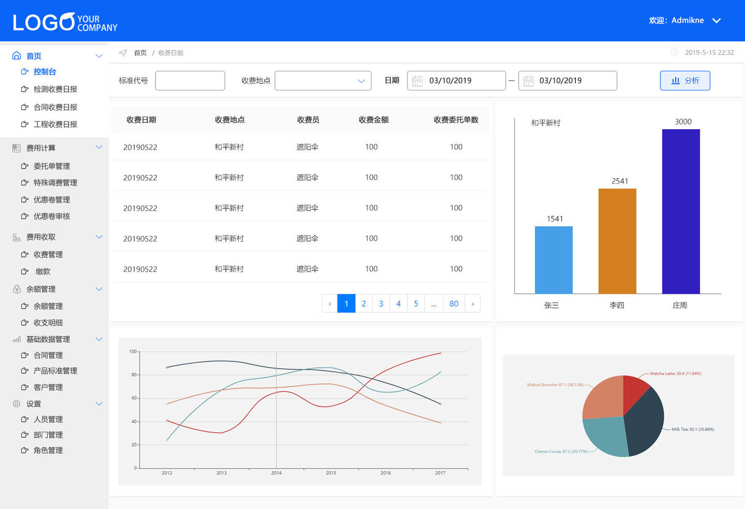Click the 收费日期 column header

pyautogui.click(x=141, y=120)
